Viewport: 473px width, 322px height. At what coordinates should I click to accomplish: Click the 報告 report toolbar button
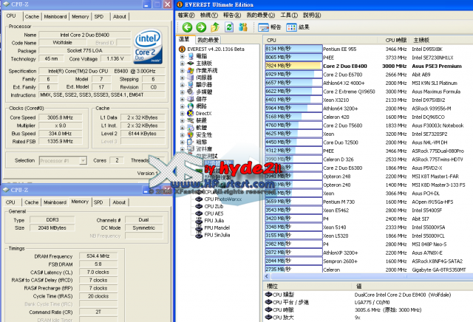point(270,27)
